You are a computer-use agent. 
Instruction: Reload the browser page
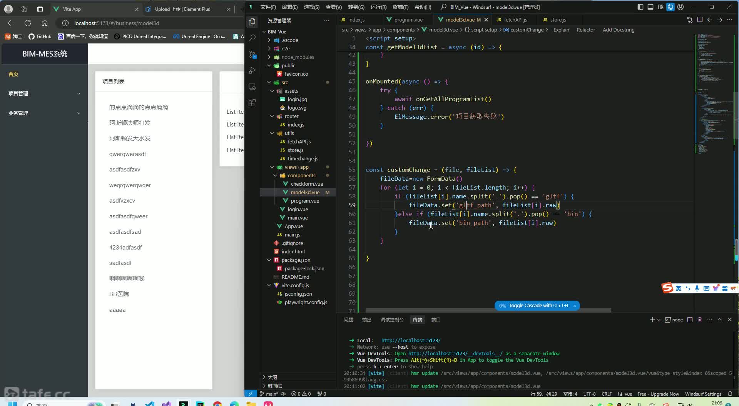(28, 23)
